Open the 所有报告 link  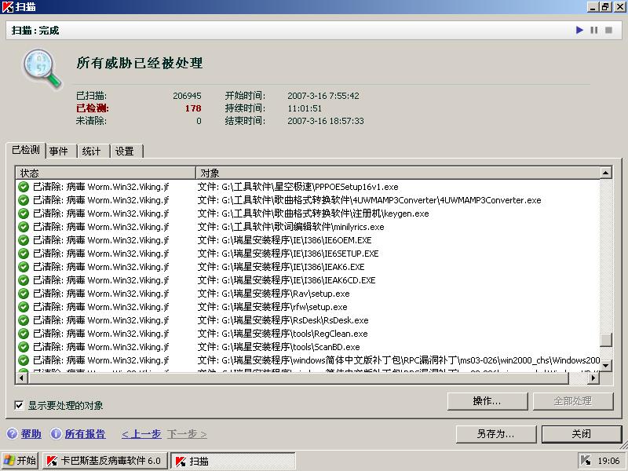tap(86, 434)
